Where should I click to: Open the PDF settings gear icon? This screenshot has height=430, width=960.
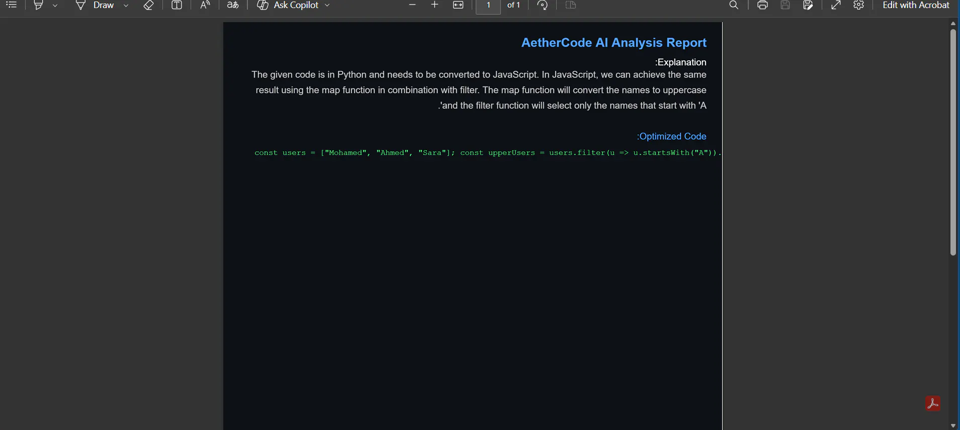click(x=859, y=5)
